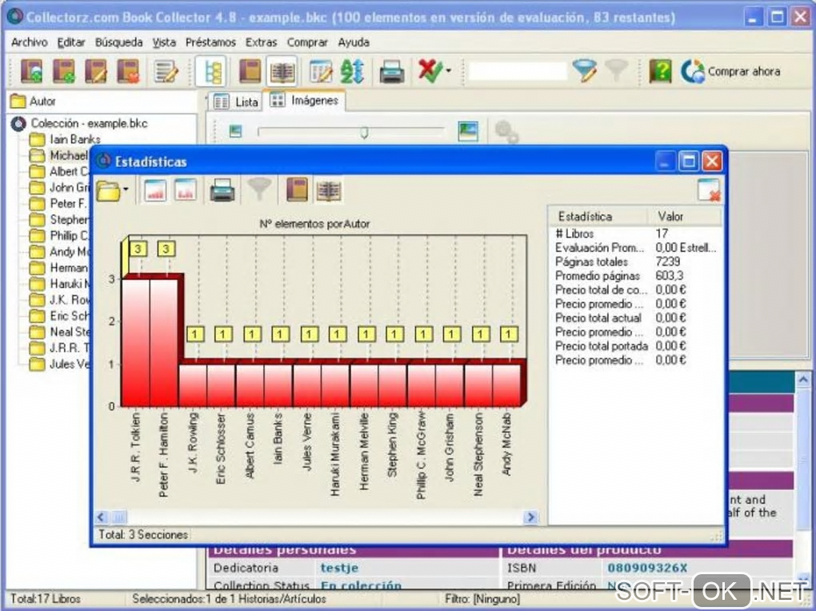Click the large thumbnail size icon
This screenshot has height=611, width=816.
click(x=468, y=131)
